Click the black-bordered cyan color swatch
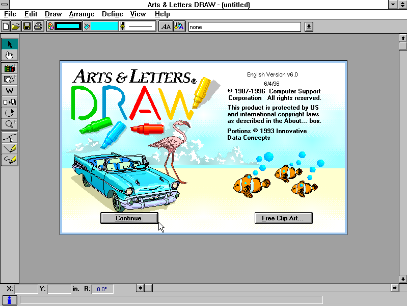 pos(68,27)
